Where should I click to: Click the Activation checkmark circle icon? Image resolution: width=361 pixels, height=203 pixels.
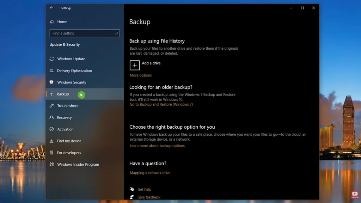[x=51, y=129]
